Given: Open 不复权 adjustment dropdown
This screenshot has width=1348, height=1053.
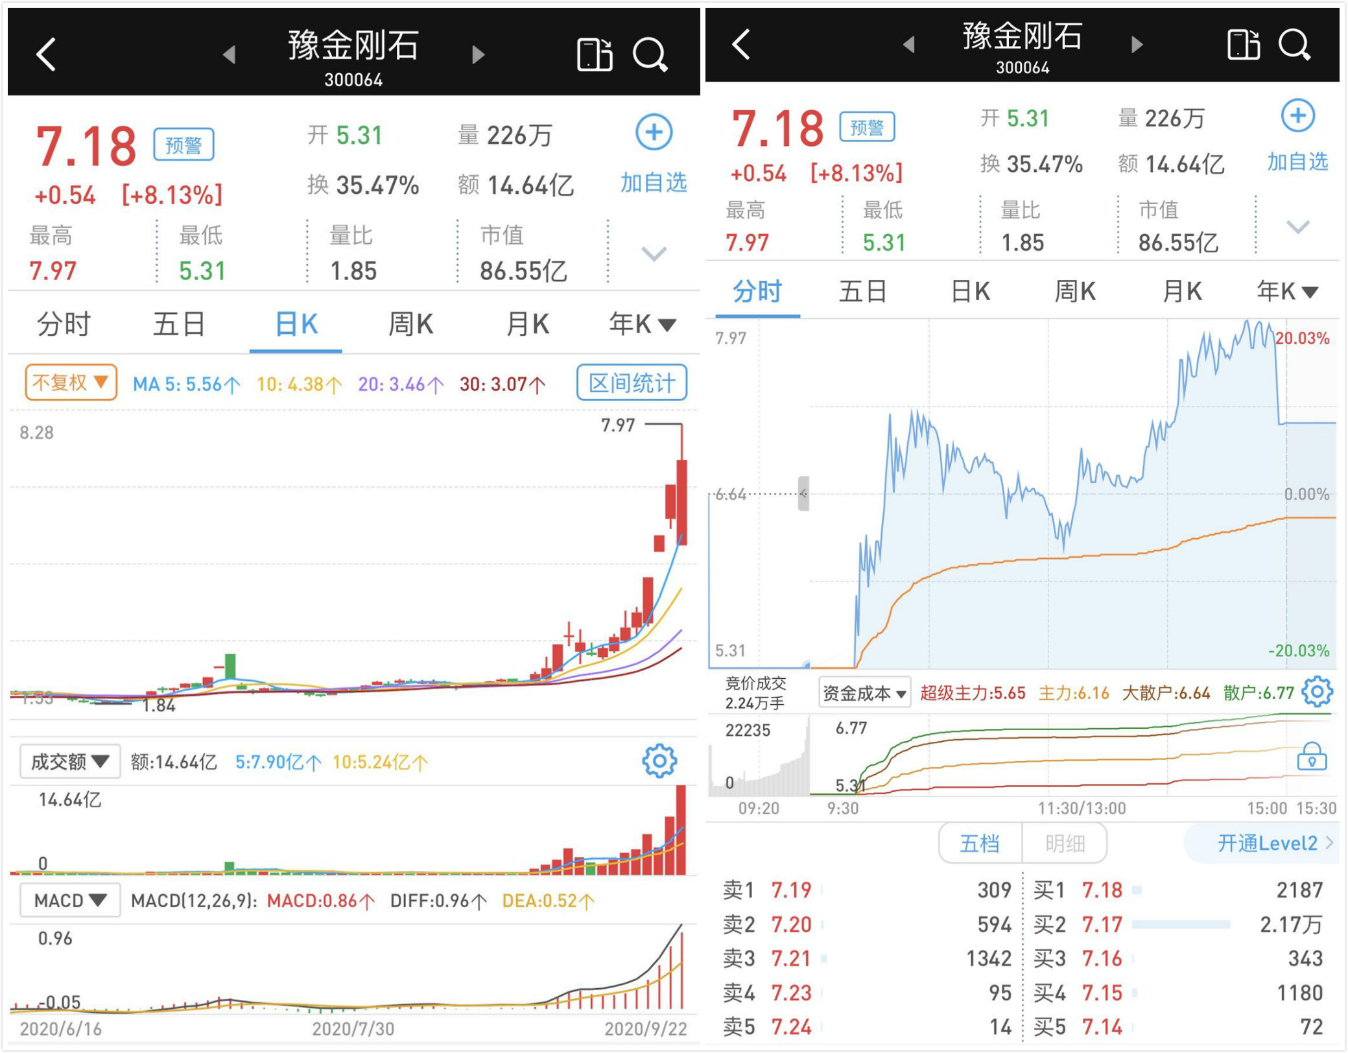Looking at the screenshot, I should pos(71,383).
